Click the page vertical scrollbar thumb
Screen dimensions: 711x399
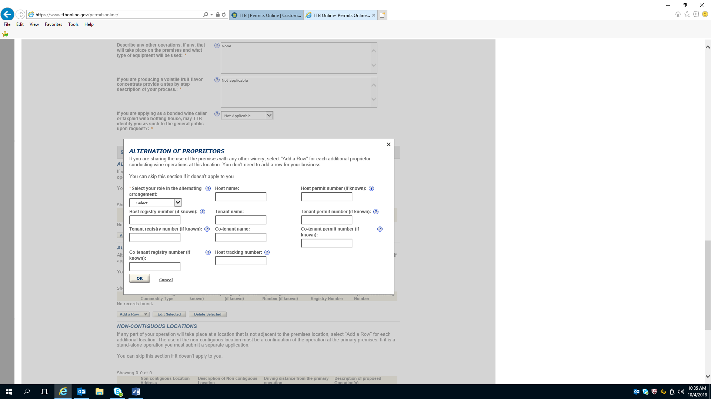tap(708, 284)
